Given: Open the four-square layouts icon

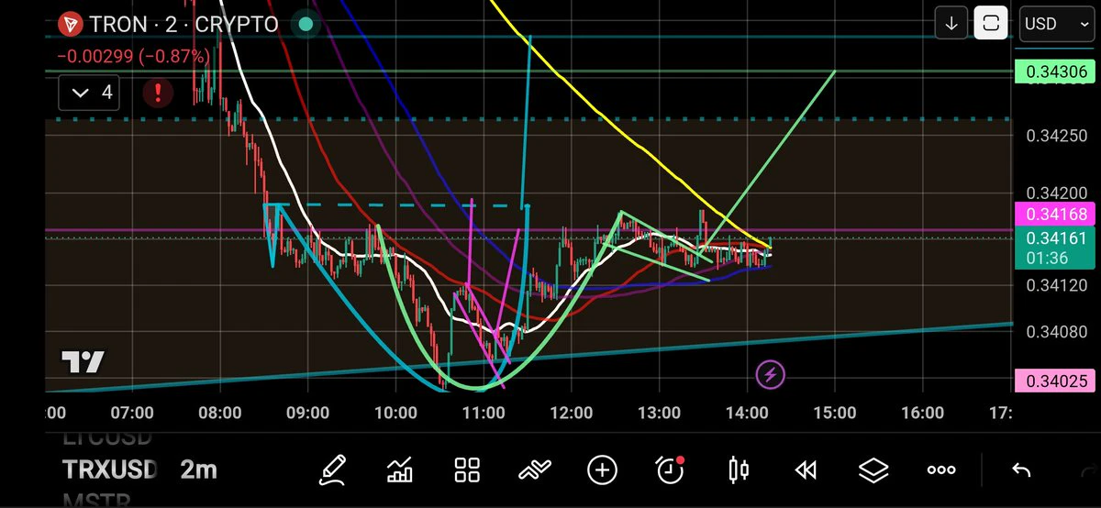Looking at the screenshot, I should (x=468, y=470).
